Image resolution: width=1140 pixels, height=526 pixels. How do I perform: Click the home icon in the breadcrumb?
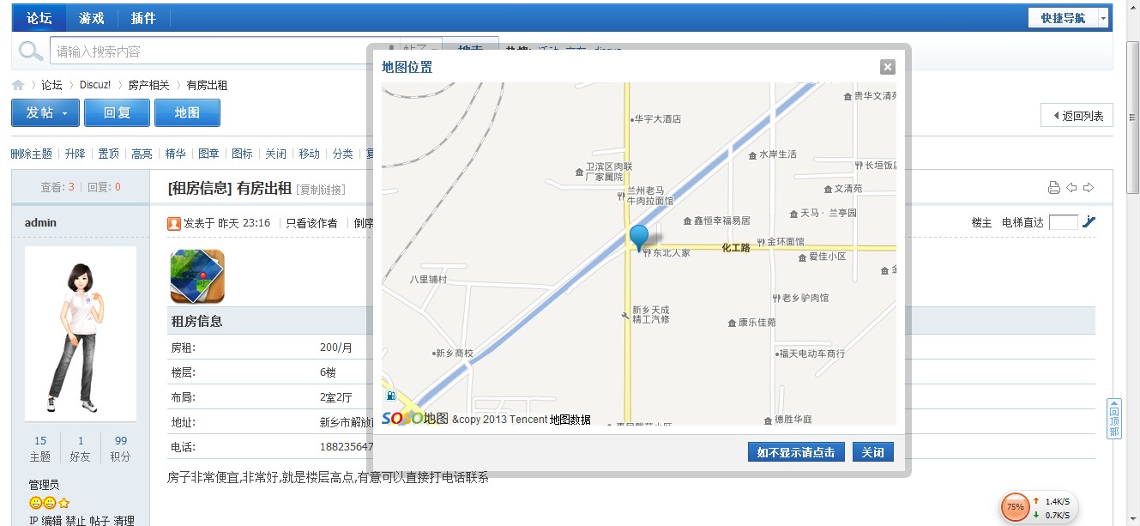point(18,85)
